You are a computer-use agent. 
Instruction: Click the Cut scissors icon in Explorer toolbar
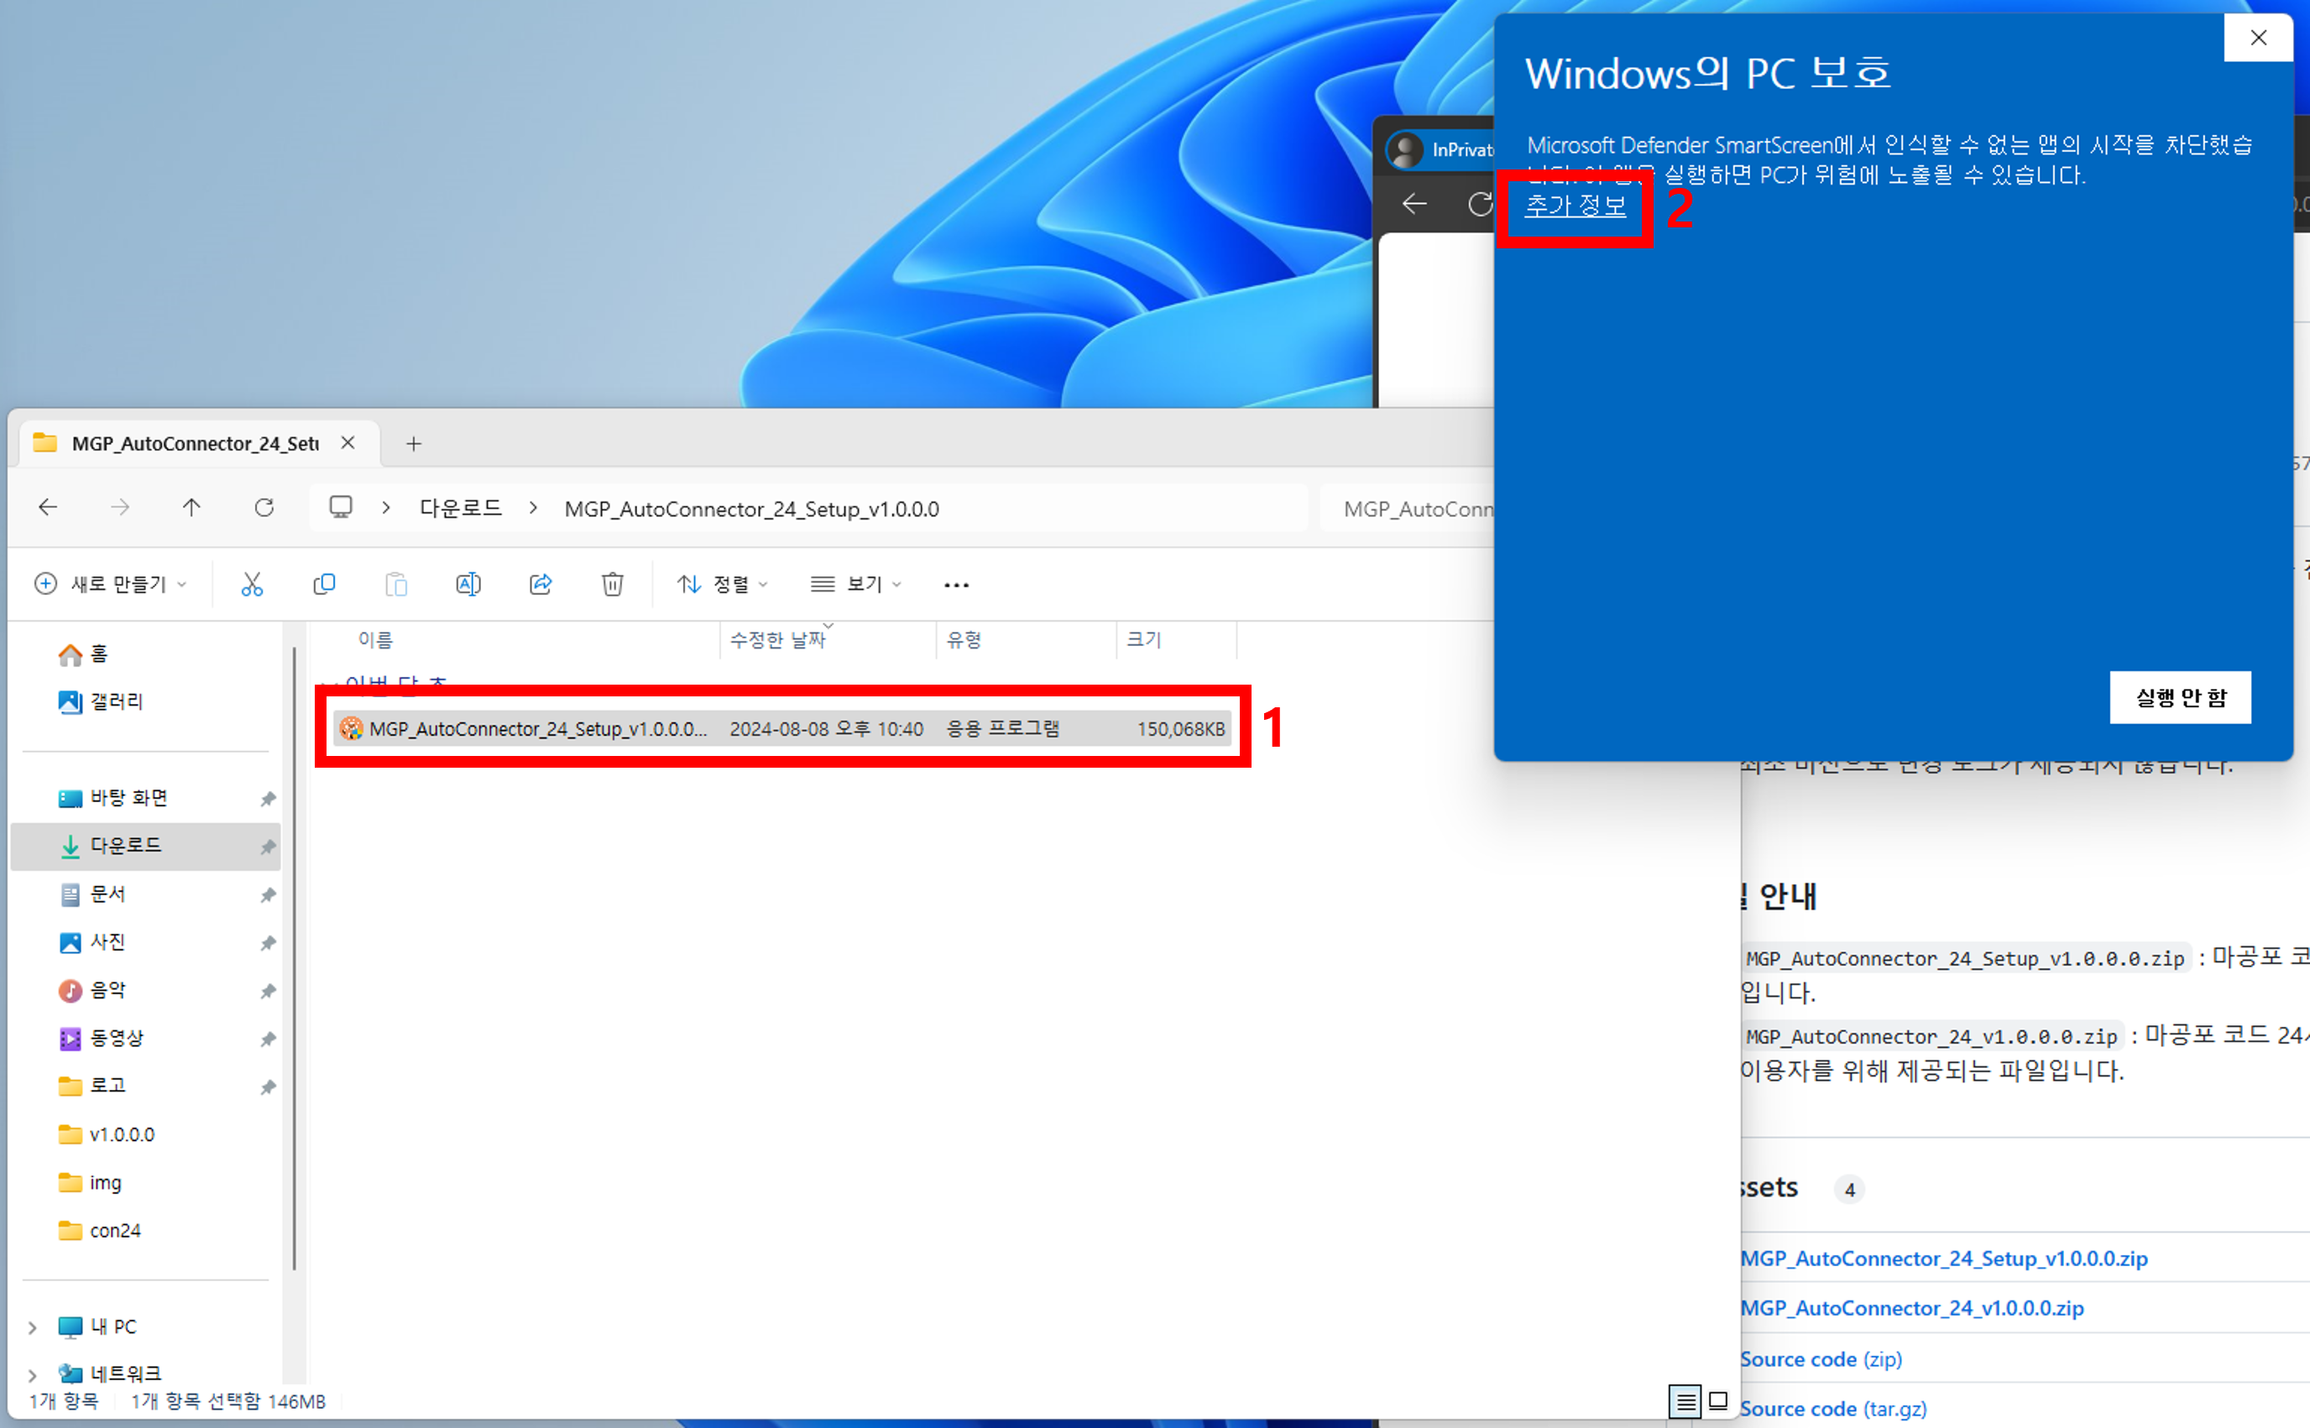click(251, 585)
